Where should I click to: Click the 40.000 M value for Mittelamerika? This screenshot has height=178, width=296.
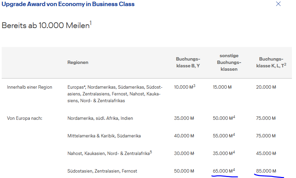184,136
